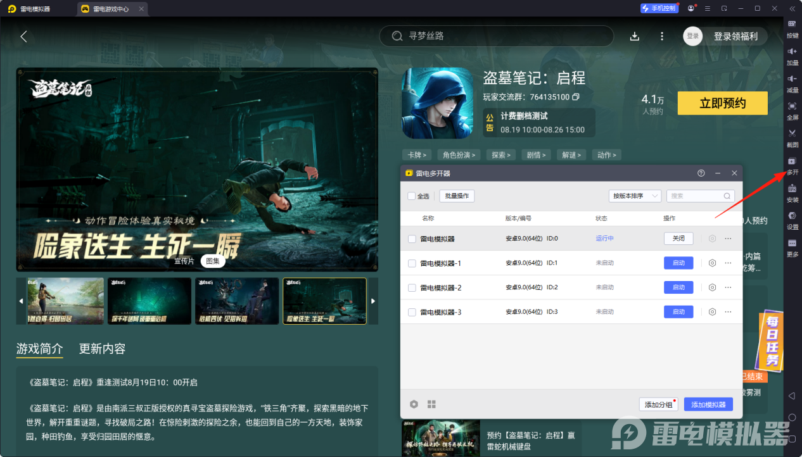Image resolution: width=802 pixels, height=457 pixels.
Task: Copy the player group number 764135100
Action: tap(576, 97)
